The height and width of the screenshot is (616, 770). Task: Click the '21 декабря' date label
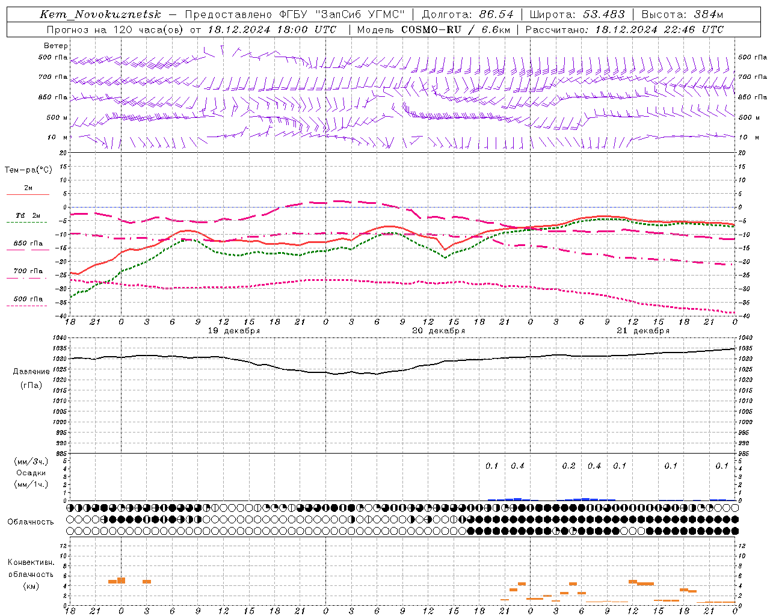tap(643, 331)
